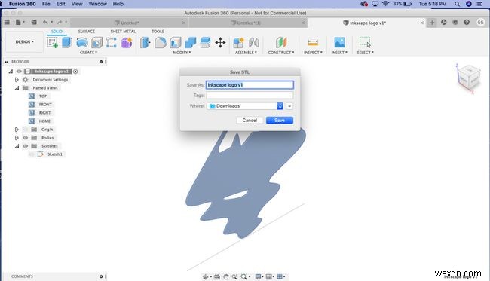Toggle visibility of Sketch1
Image resolution: width=490 pixels, height=281 pixels.
(x=32, y=154)
